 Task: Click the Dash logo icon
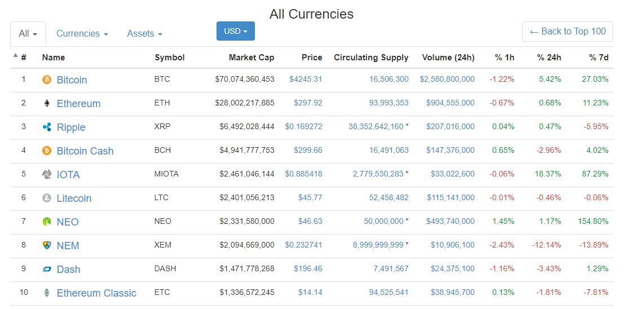click(x=47, y=269)
